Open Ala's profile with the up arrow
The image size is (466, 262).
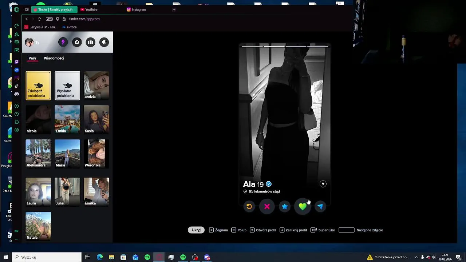323,184
